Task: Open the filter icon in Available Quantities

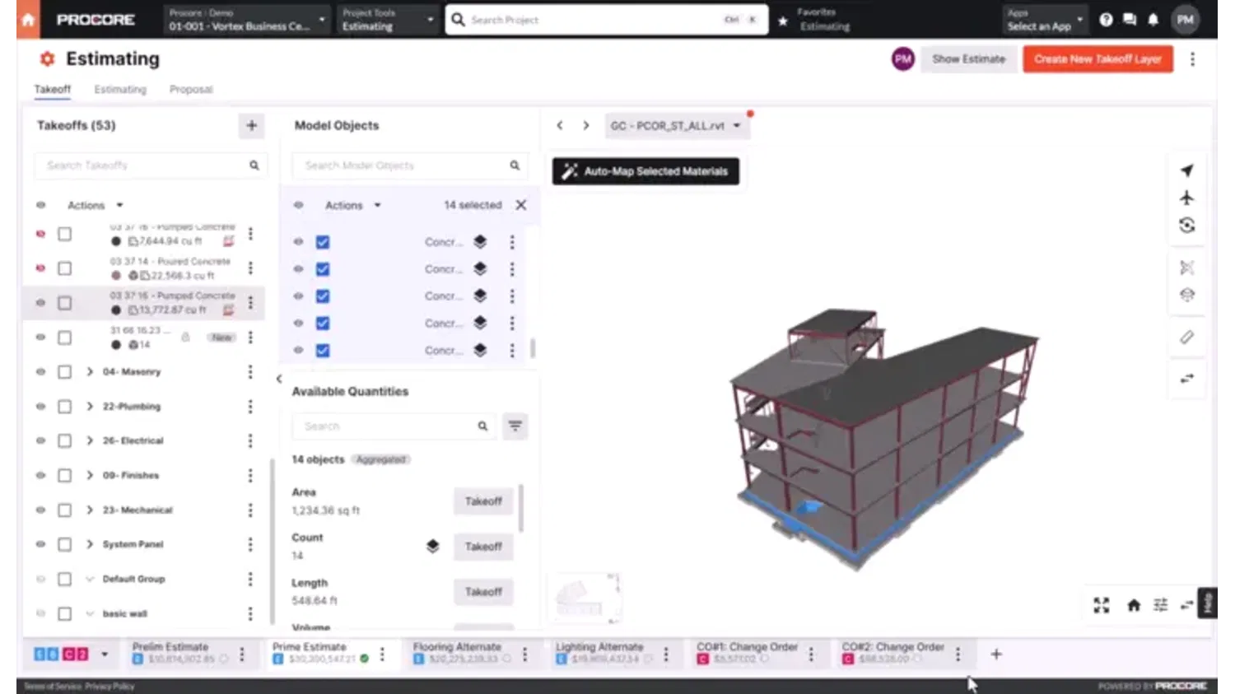Action: [x=515, y=426]
